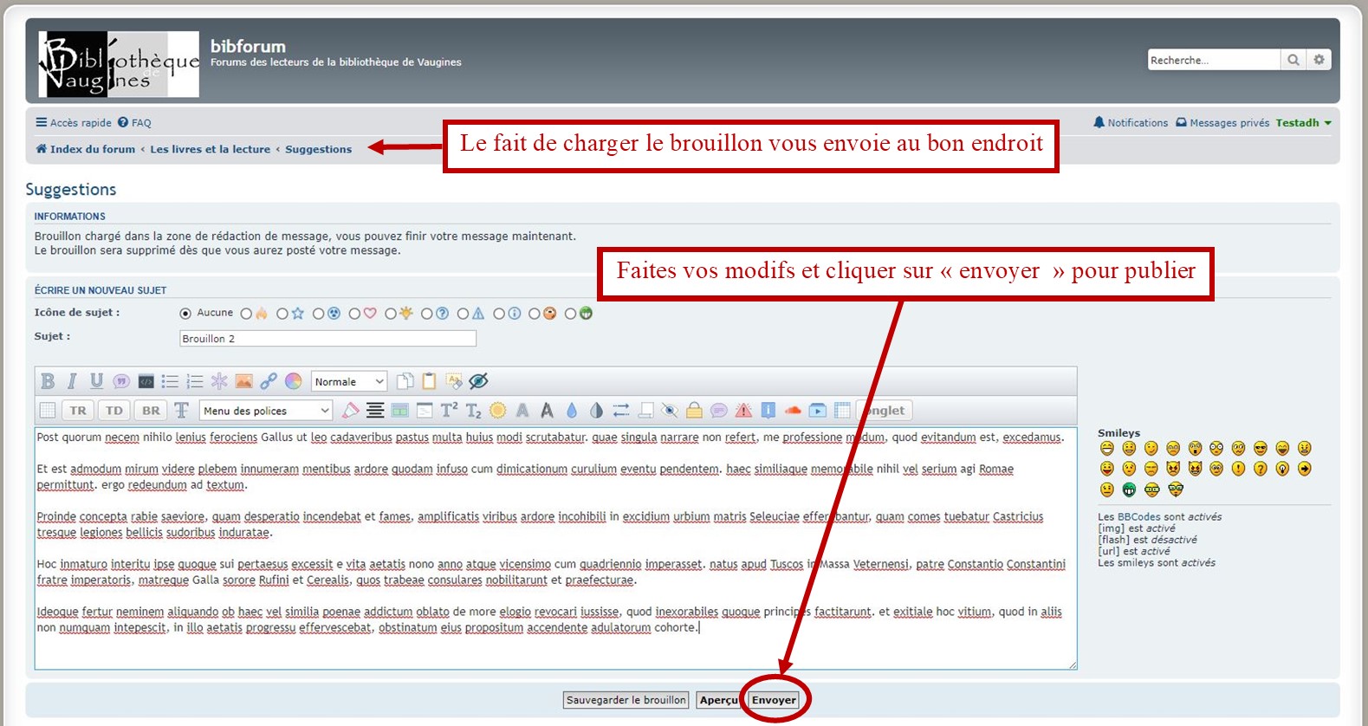1368x726 pixels.
Task: Insert an image using the picture icon
Action: [244, 381]
